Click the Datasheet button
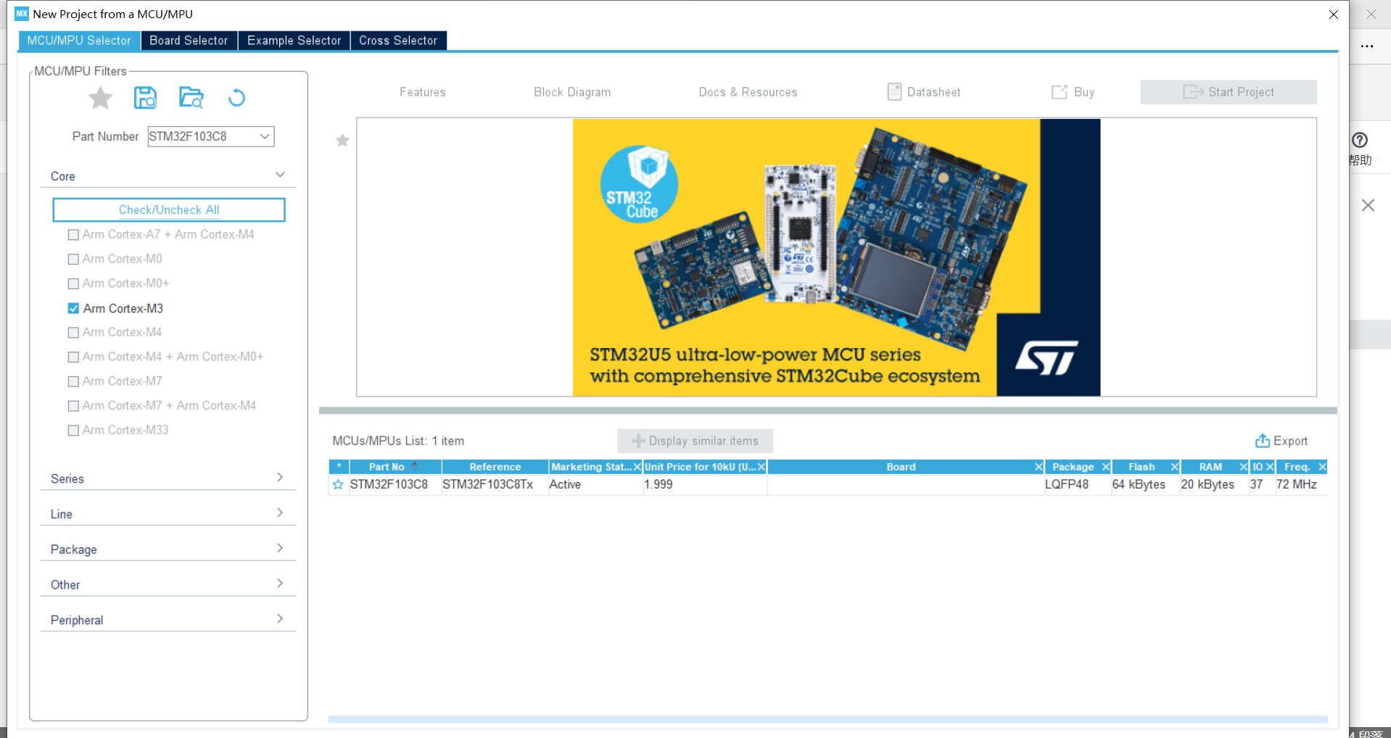 [924, 92]
